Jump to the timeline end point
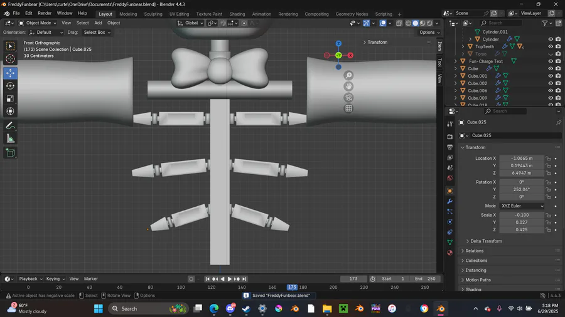565x317 pixels. [244, 279]
